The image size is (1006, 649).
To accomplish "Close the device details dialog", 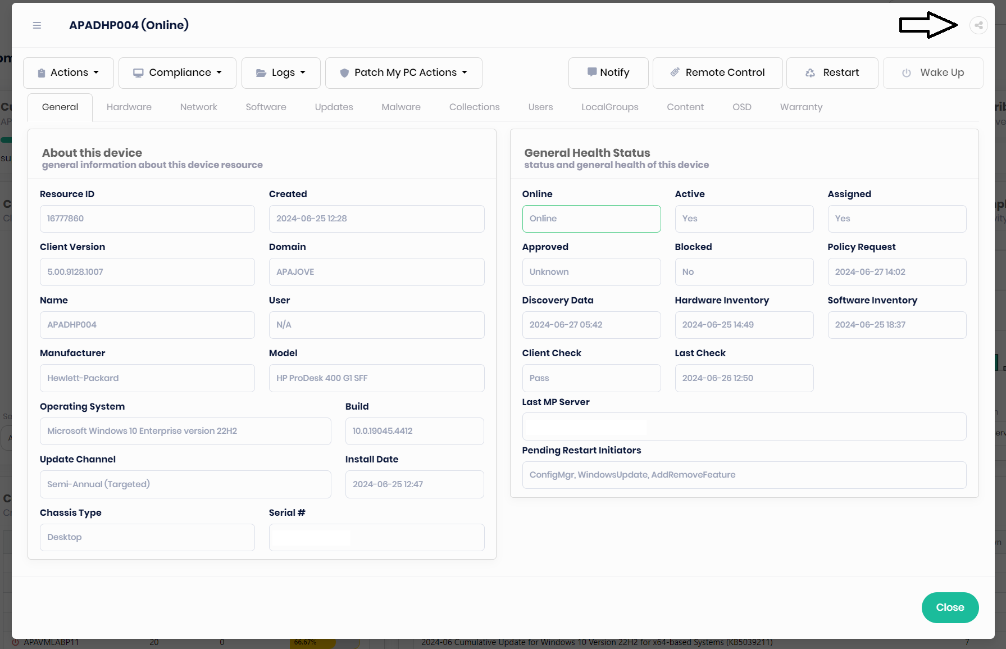I will pyautogui.click(x=950, y=607).
